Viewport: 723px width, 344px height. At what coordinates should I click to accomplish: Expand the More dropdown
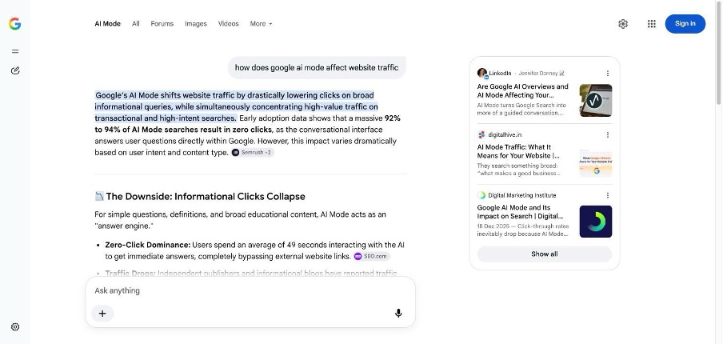pyautogui.click(x=261, y=24)
